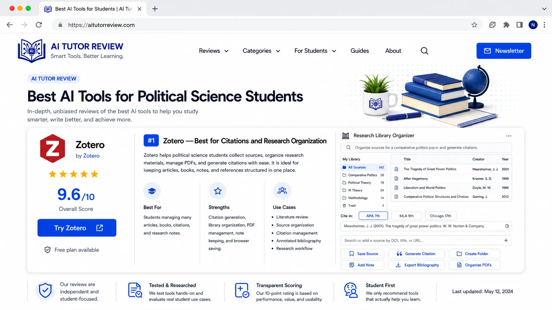
Task: Open the Political Theory folder
Action: click(363, 183)
